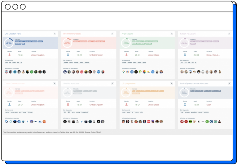Collapse the One Direction Fans card
Viewport: 238px width, 165px height.
(54, 34)
